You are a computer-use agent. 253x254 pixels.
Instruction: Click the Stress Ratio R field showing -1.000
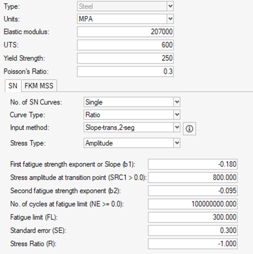(193, 244)
